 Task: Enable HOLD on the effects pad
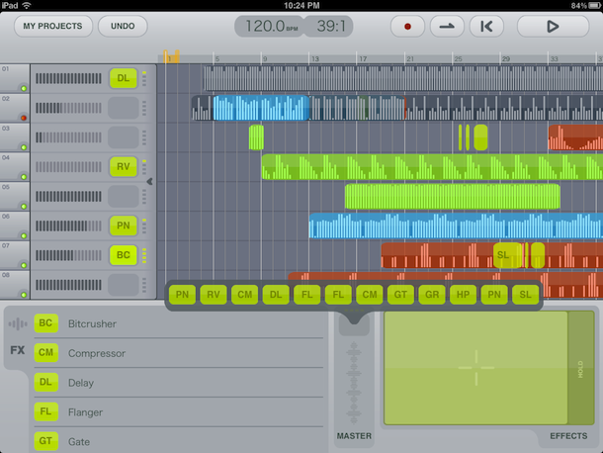(x=580, y=369)
